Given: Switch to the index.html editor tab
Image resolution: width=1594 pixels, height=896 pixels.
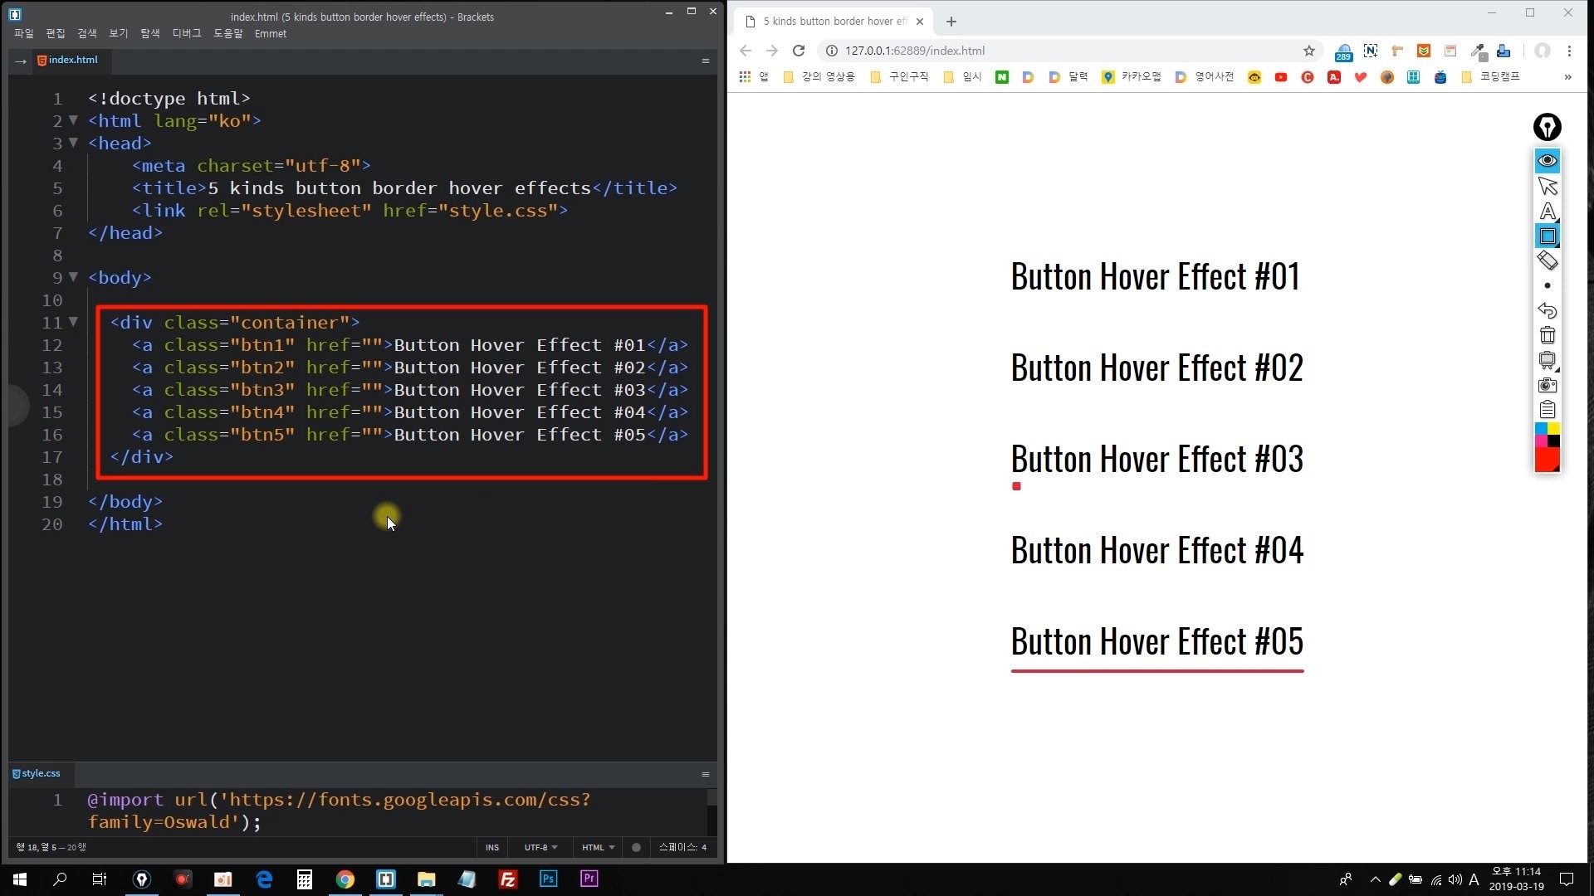Looking at the screenshot, I should pyautogui.click(x=72, y=60).
